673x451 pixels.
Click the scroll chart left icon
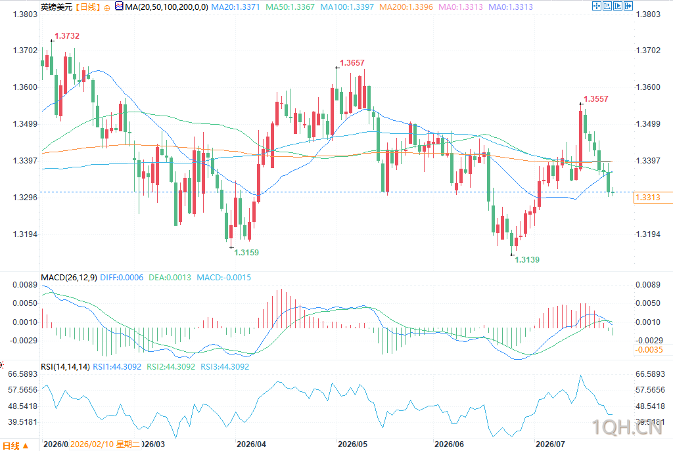(607, 6)
